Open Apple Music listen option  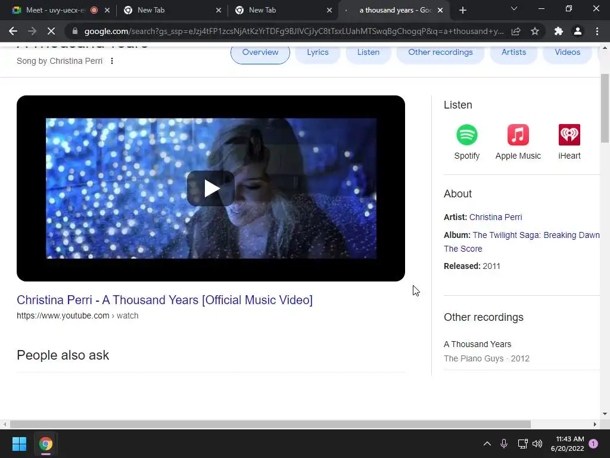click(518, 142)
